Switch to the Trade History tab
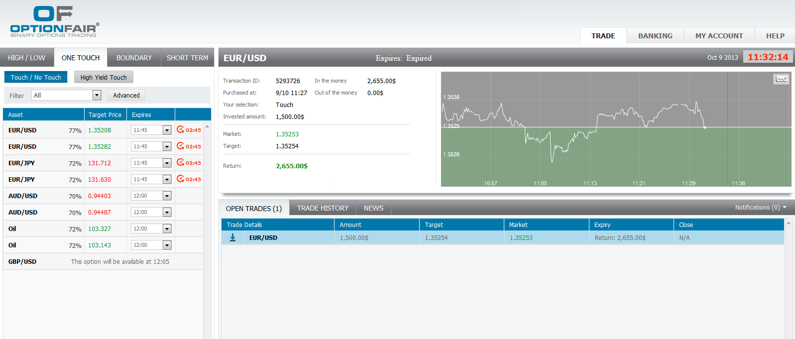The width and height of the screenshot is (795, 339). click(x=323, y=208)
